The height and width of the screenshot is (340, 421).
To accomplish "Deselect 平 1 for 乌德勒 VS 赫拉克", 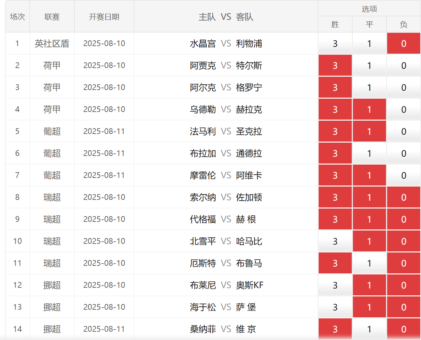I will pyautogui.click(x=369, y=109).
